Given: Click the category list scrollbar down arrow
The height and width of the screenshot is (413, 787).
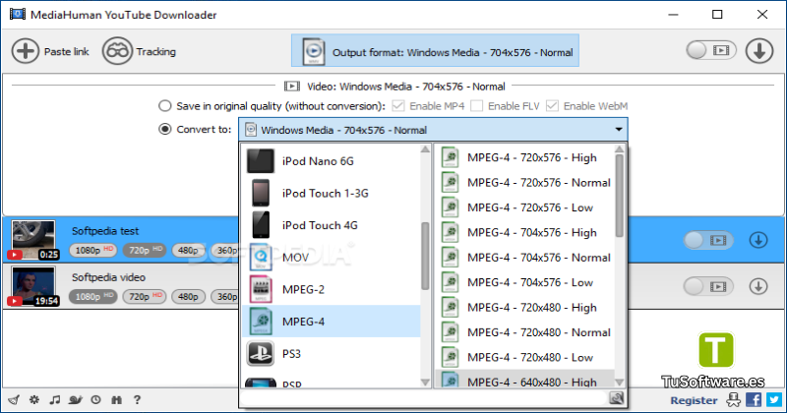Looking at the screenshot, I should [425, 383].
